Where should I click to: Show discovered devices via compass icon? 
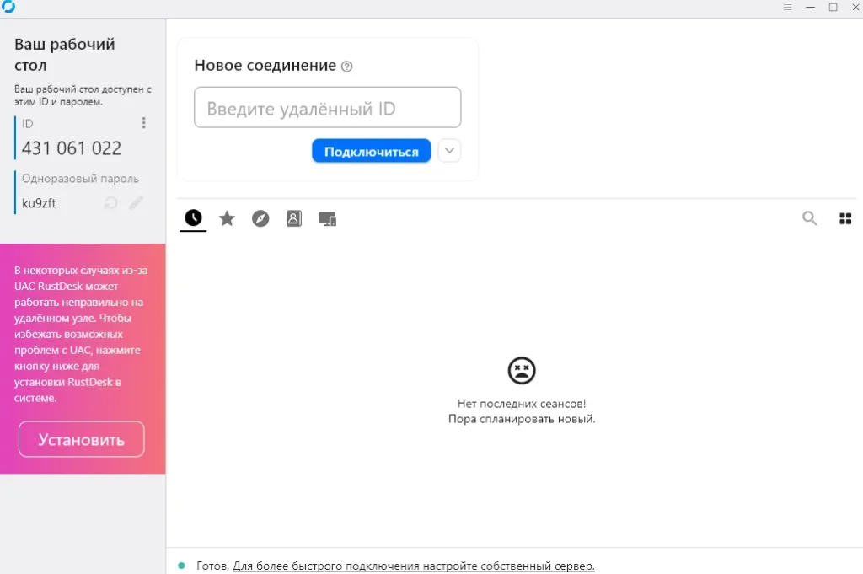pos(260,219)
